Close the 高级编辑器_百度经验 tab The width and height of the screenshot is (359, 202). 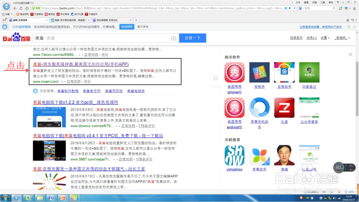tap(131, 20)
